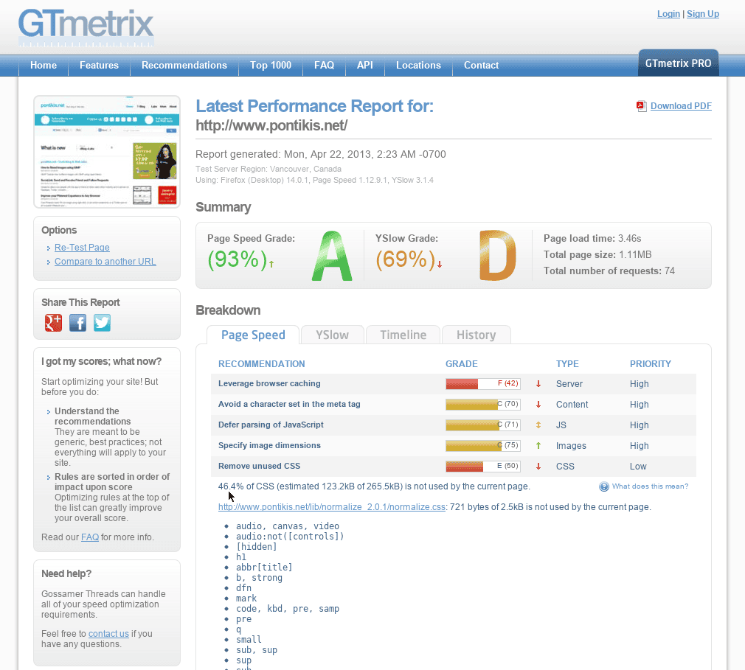This screenshot has width=745, height=670.
Task: Open the Features menu item
Action: click(100, 65)
